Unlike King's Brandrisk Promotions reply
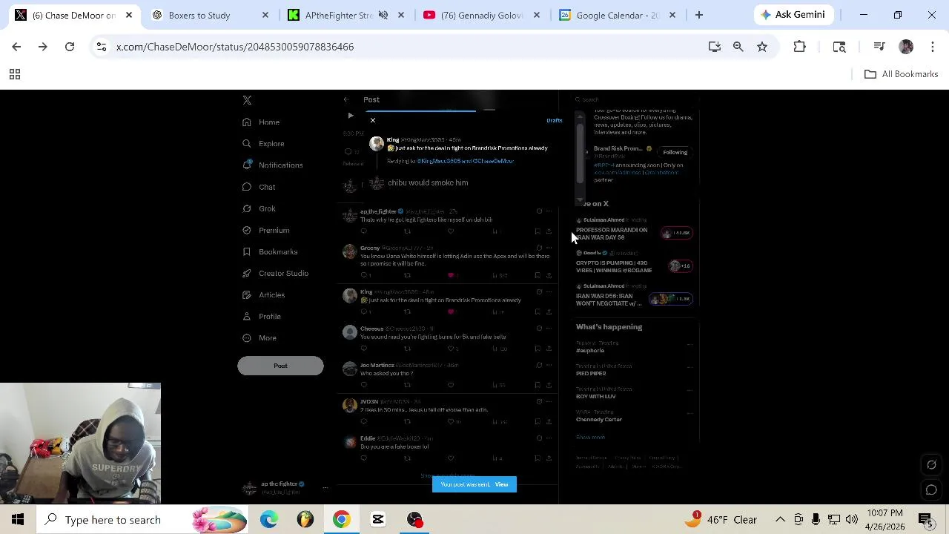 (x=451, y=311)
